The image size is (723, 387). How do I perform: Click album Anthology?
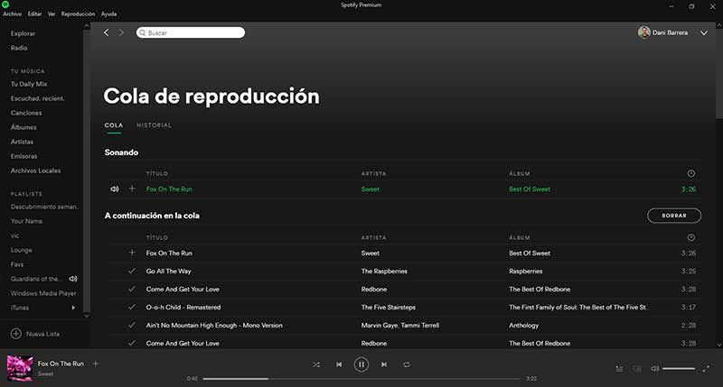pyautogui.click(x=524, y=326)
